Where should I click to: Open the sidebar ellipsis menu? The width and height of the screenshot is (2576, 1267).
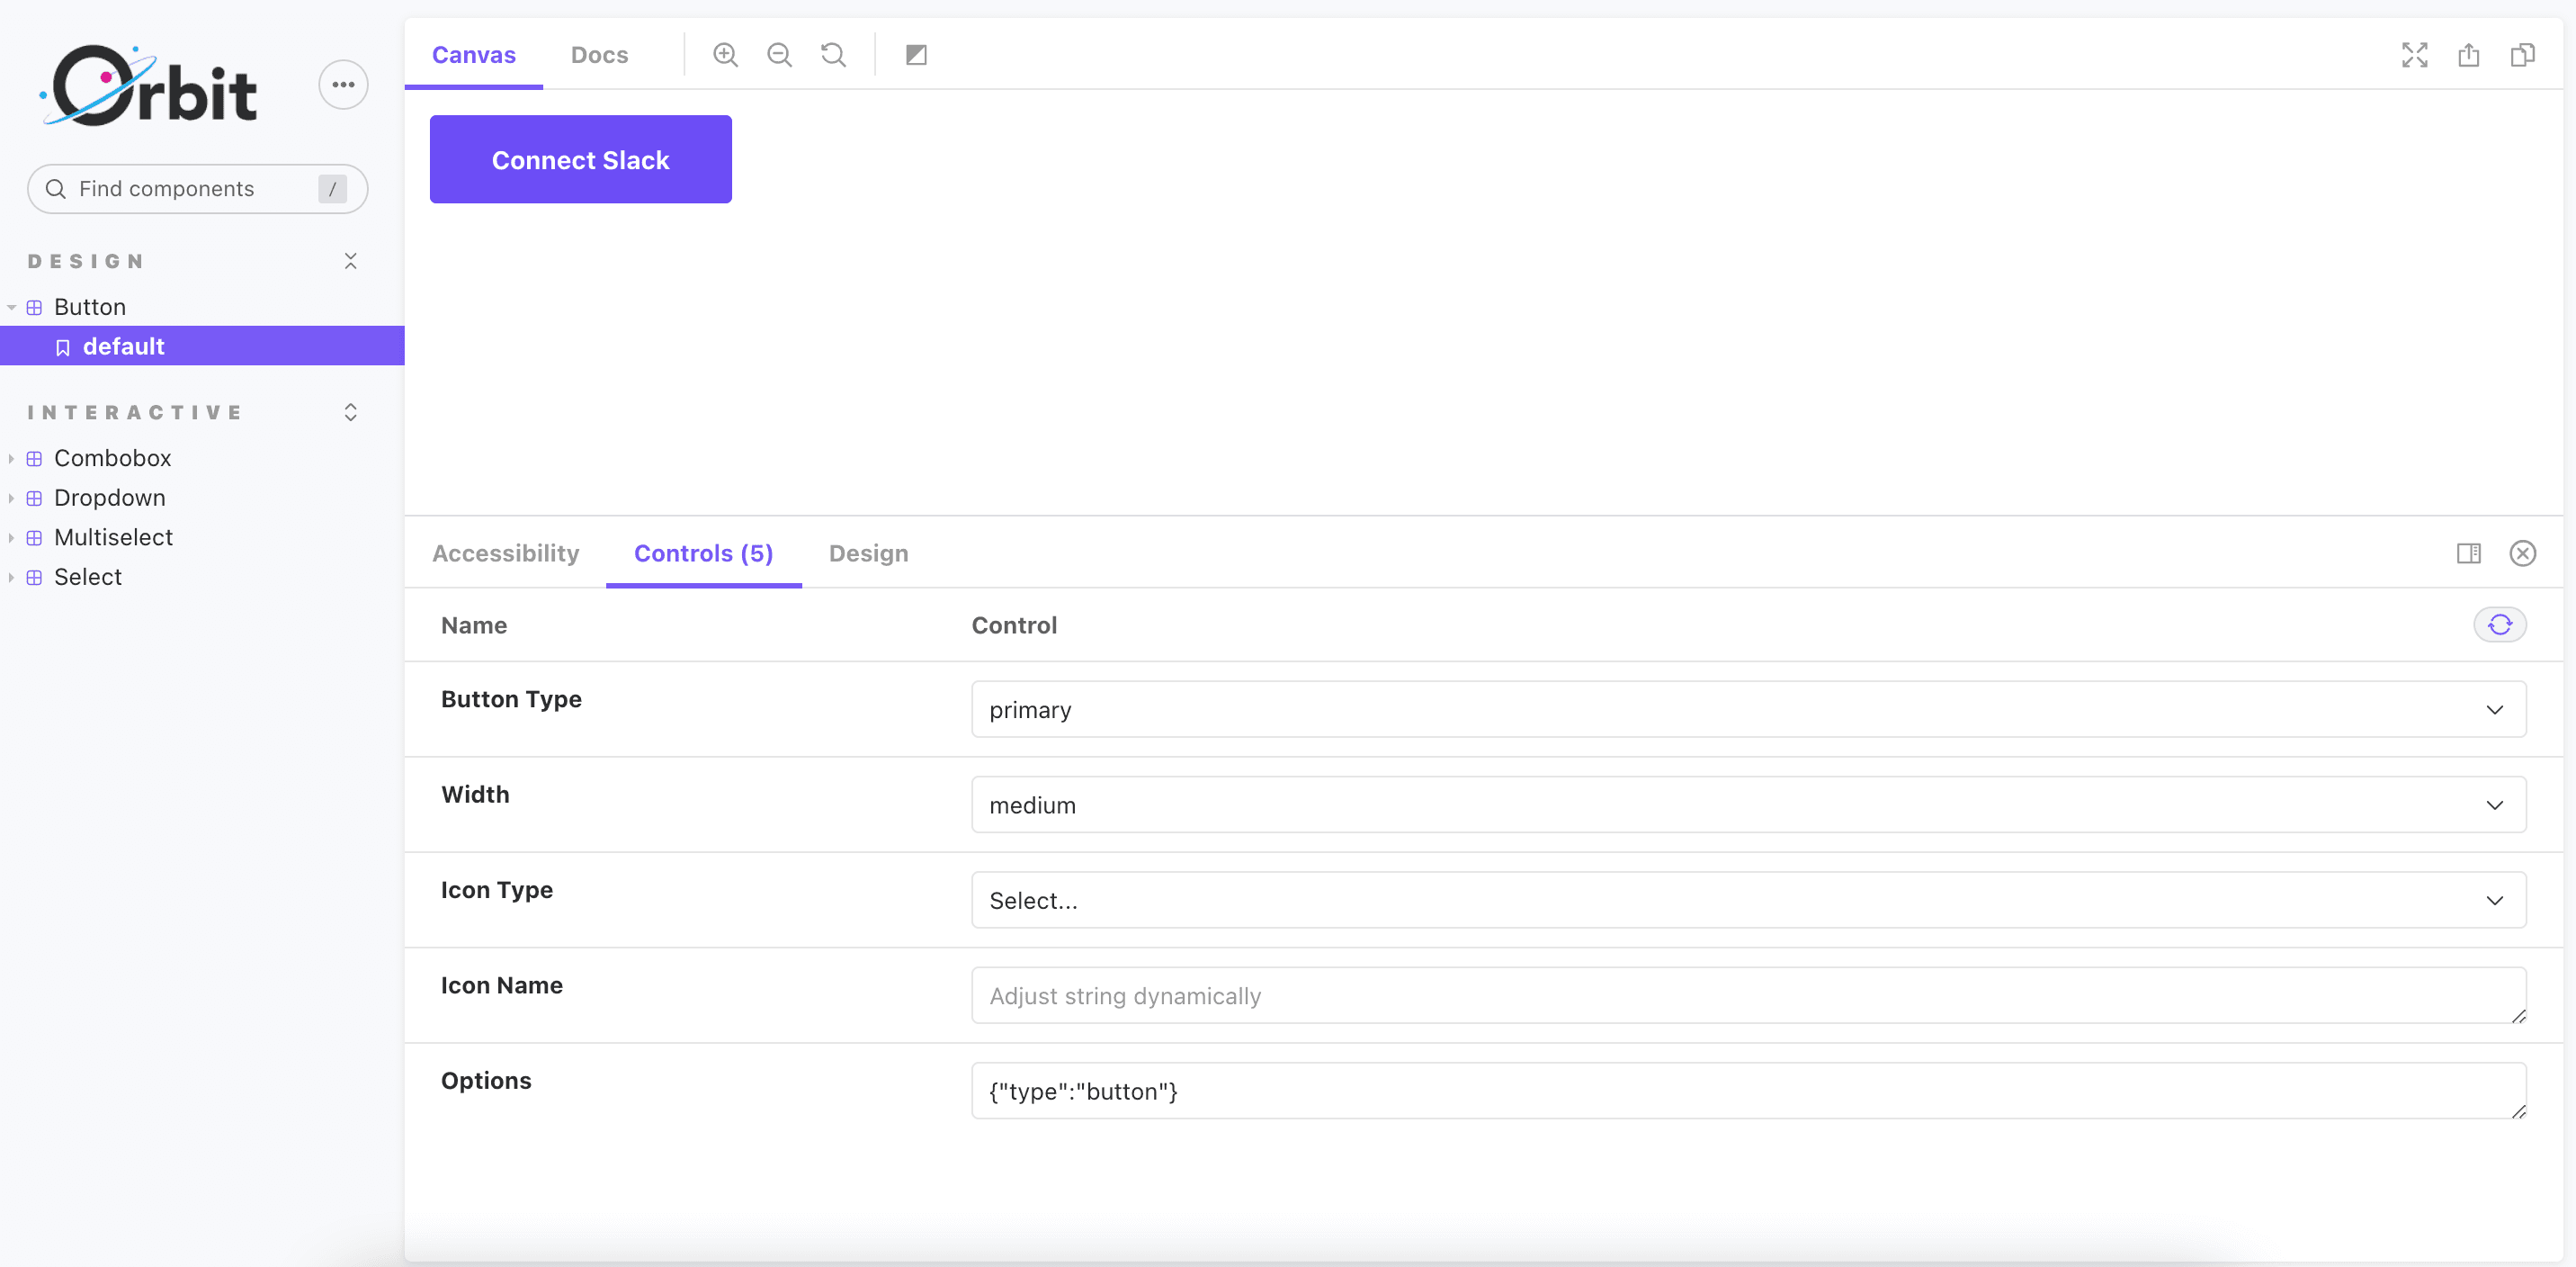[x=343, y=85]
